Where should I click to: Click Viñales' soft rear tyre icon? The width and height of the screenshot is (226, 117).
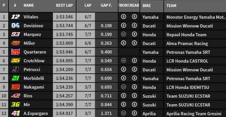click(134, 17)
